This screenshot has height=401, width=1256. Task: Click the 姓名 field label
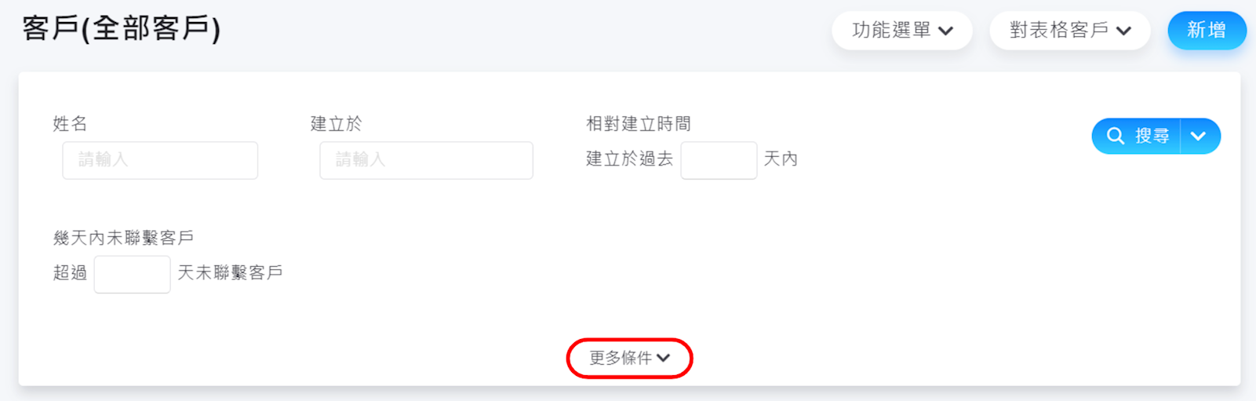(x=70, y=124)
